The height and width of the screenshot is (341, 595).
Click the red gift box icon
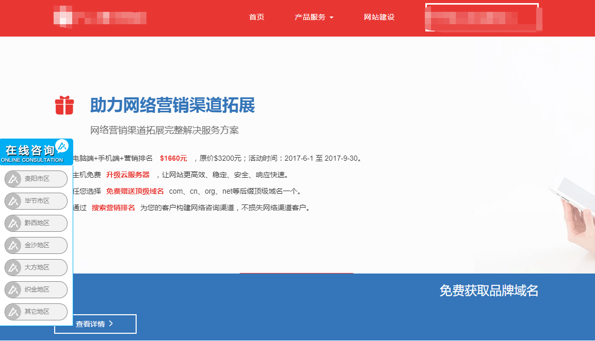(64, 106)
